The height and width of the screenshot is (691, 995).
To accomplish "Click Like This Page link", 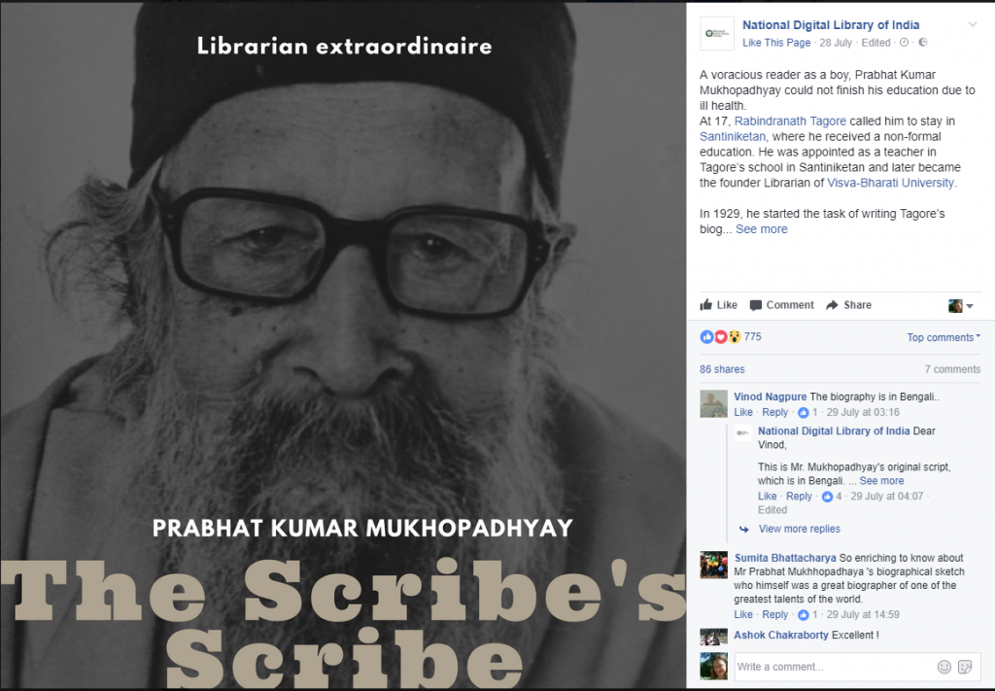I will [776, 43].
